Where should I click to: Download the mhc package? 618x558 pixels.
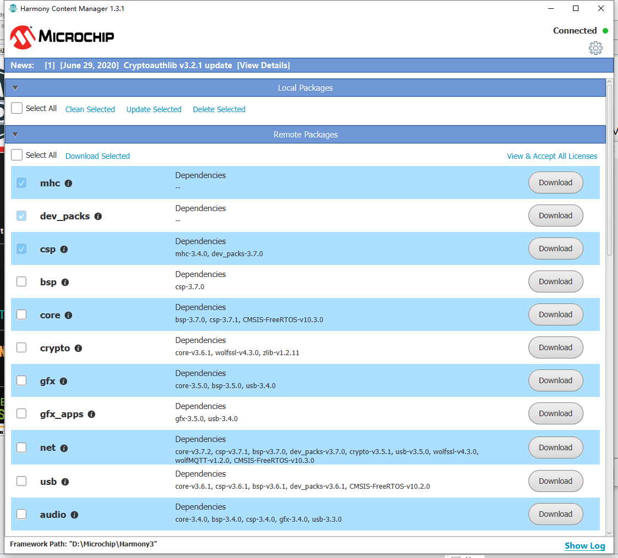[555, 183]
